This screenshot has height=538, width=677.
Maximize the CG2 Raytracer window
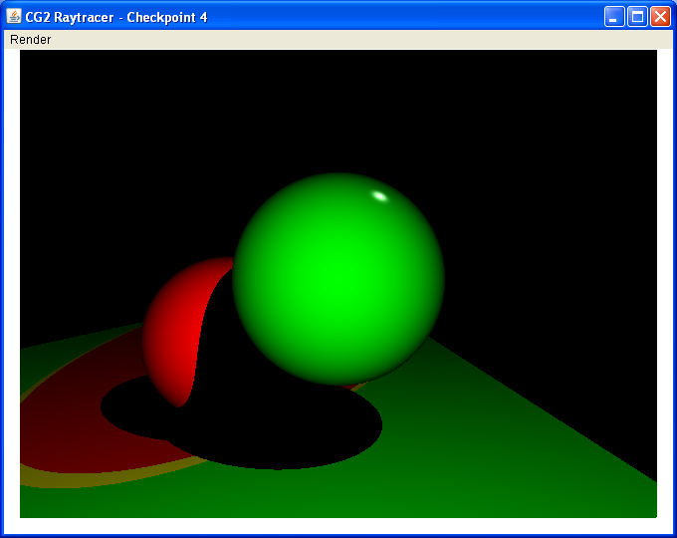coord(637,17)
